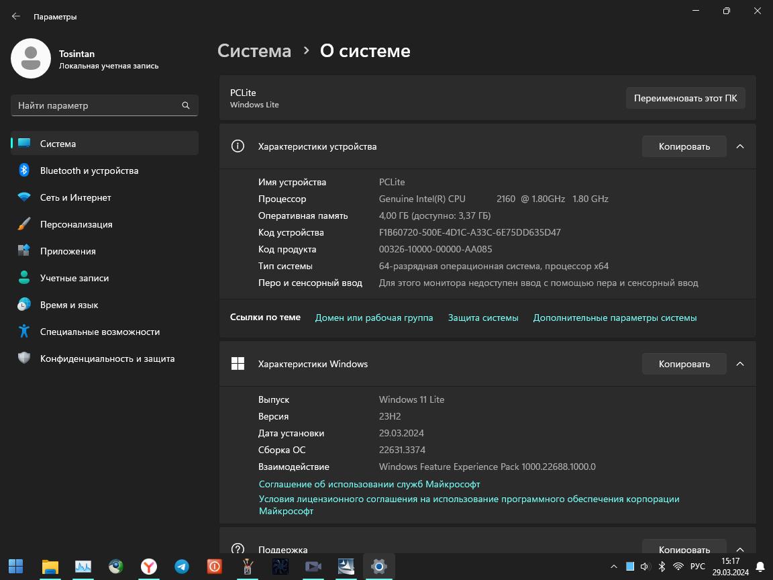Open the paintbrush cup app in taskbar
Image resolution: width=773 pixels, height=580 pixels.
(248, 566)
